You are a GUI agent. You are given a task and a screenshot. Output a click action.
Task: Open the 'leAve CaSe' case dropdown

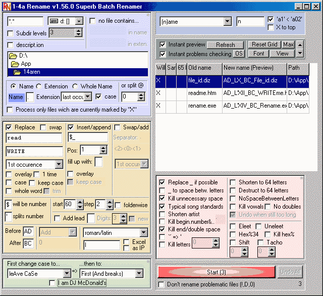click(x=67, y=274)
